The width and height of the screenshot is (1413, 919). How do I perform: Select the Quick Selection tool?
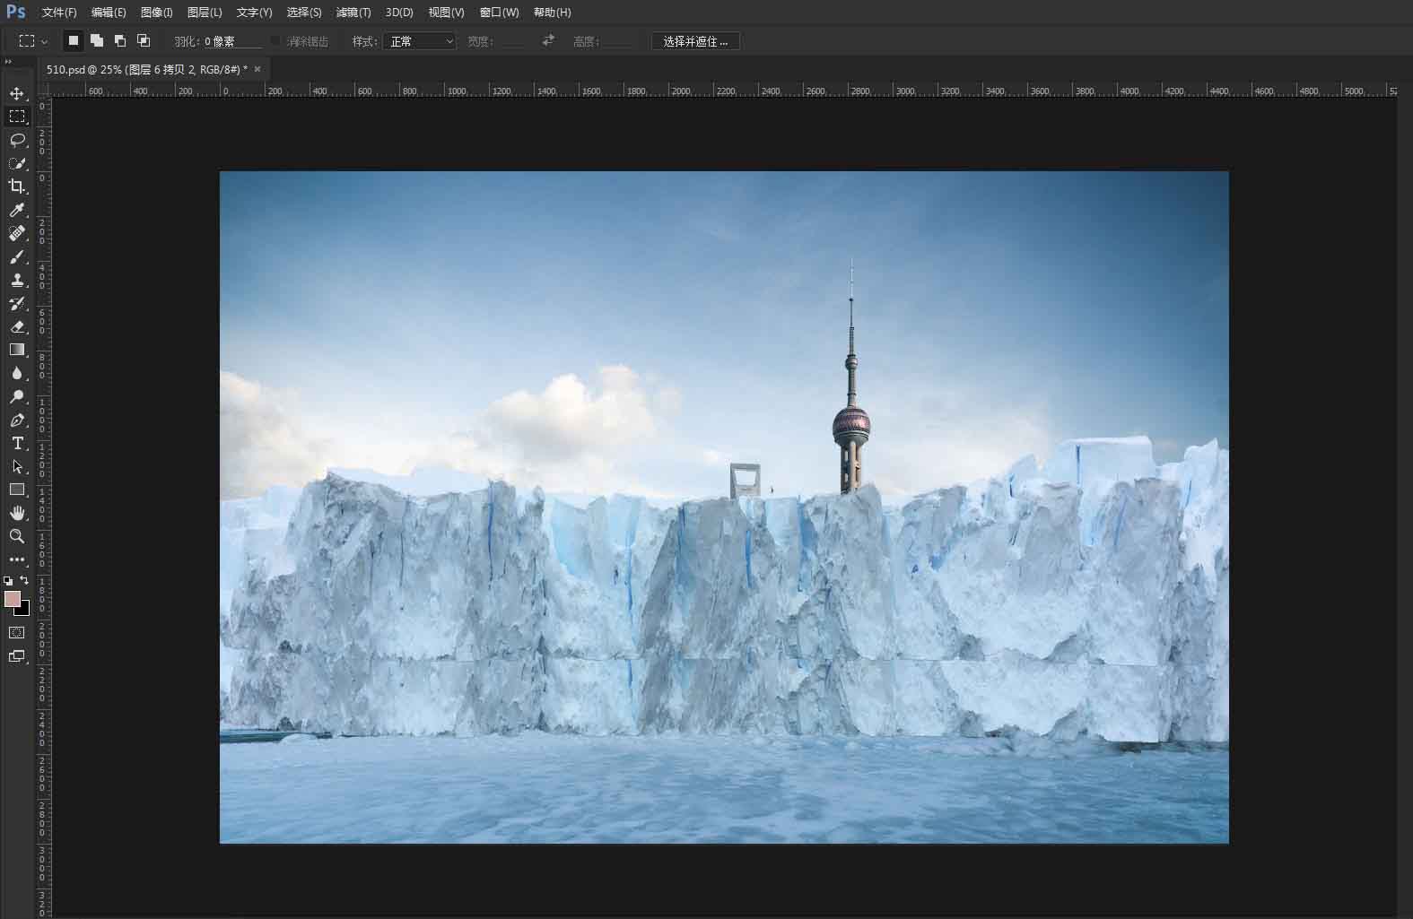pyautogui.click(x=17, y=163)
